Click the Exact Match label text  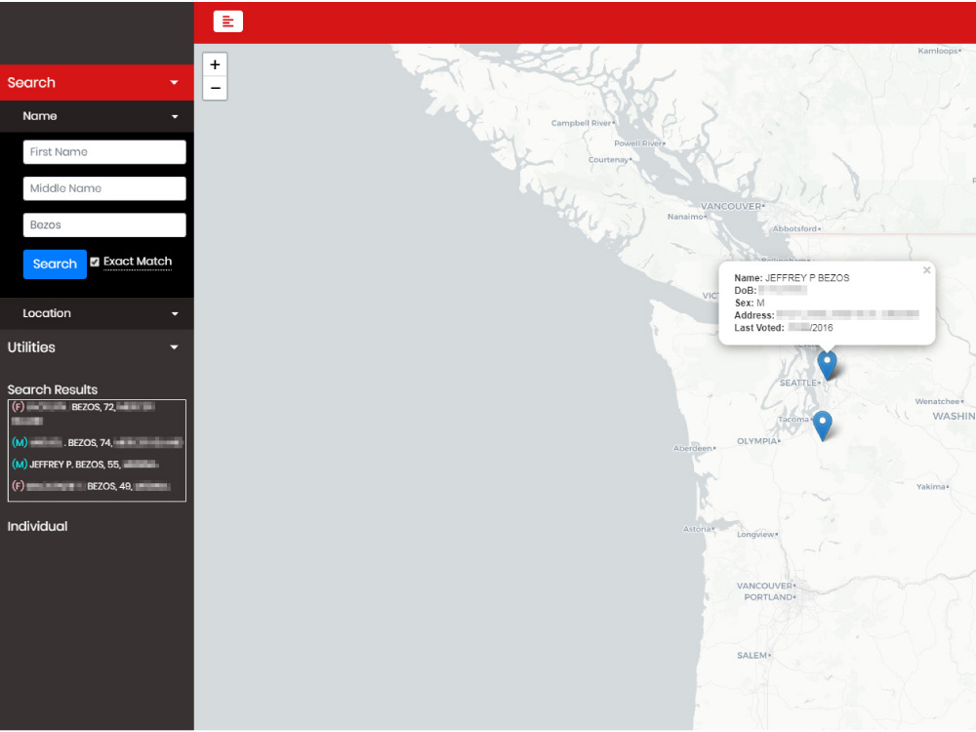tap(138, 262)
